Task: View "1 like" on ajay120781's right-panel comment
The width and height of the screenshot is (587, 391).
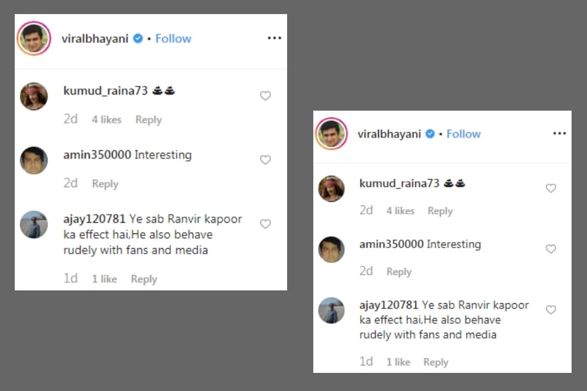Action: (x=398, y=362)
